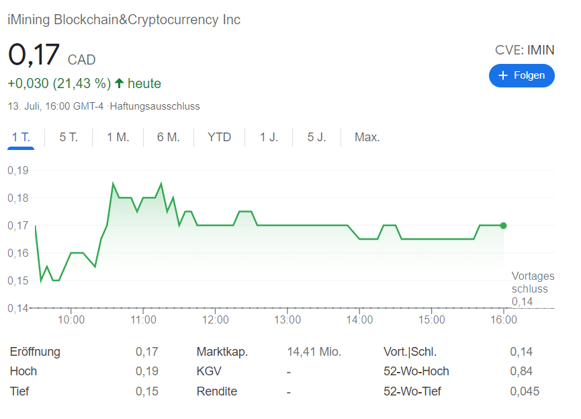Click the timestamp 13. Juli, 16:00 GMT-4
The image size is (581, 419).
(56, 106)
